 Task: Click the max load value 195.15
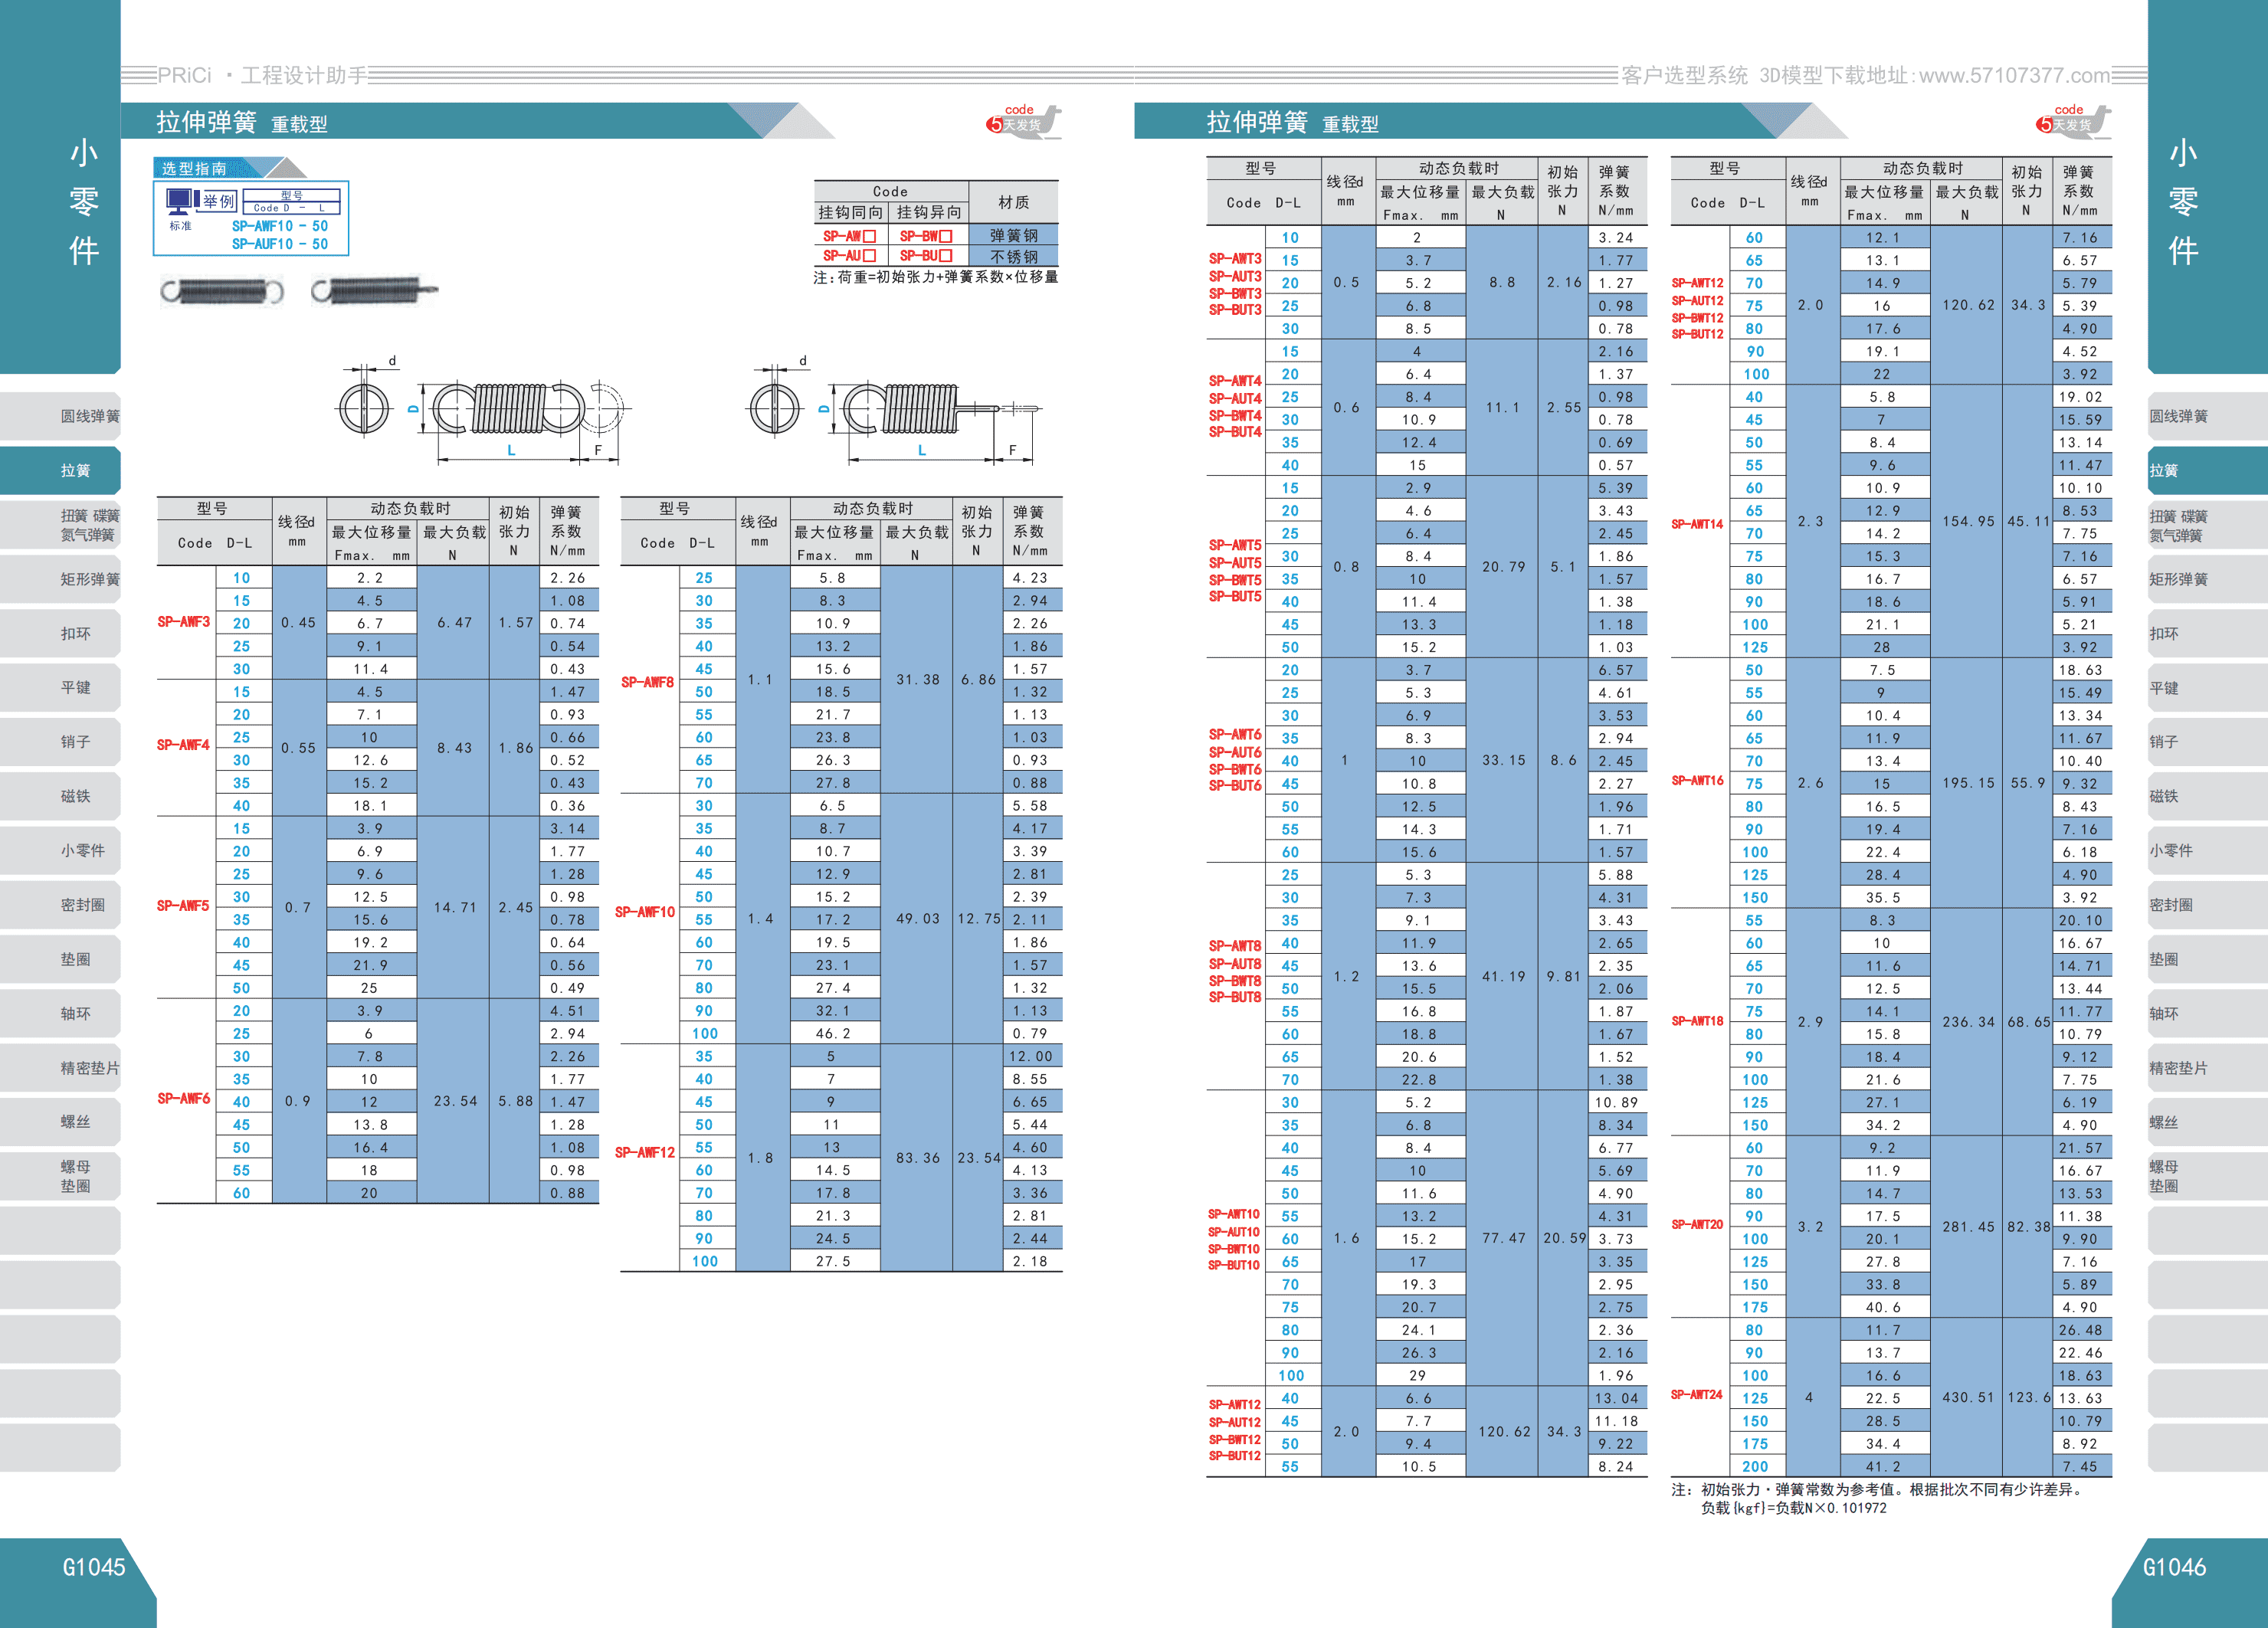(x=1968, y=783)
